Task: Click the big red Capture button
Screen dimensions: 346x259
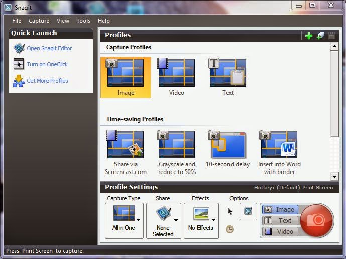Action: click(x=317, y=220)
